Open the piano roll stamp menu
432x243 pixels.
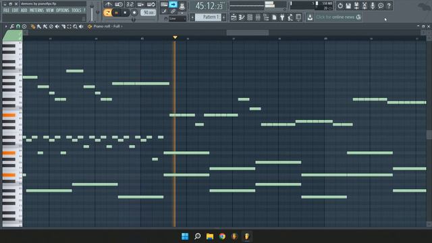(x=24, y=26)
